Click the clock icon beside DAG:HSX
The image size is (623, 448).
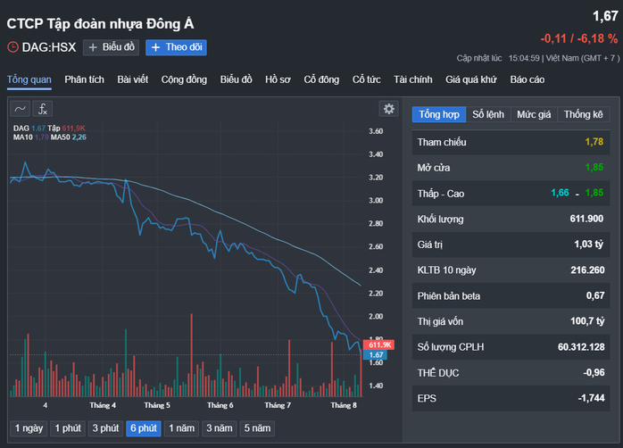point(12,47)
